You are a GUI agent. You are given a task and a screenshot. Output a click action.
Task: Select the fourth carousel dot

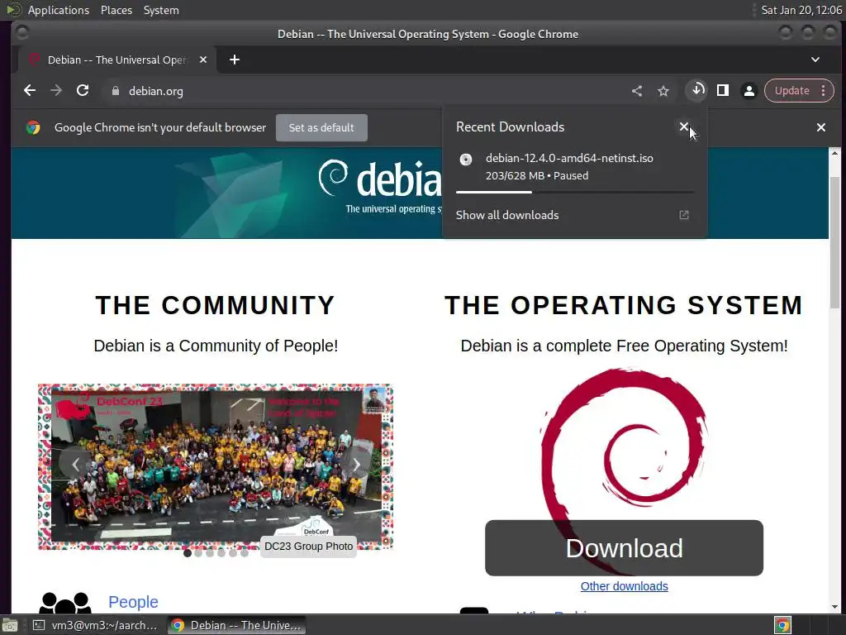point(221,553)
